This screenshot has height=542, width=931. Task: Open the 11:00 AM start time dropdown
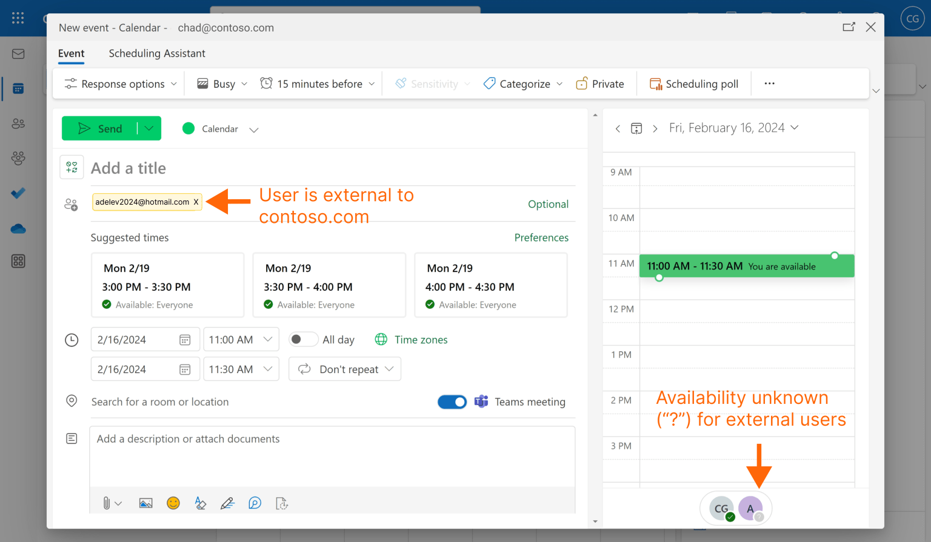point(241,340)
